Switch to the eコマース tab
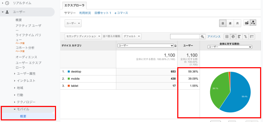263x122 pixels. point(121,13)
